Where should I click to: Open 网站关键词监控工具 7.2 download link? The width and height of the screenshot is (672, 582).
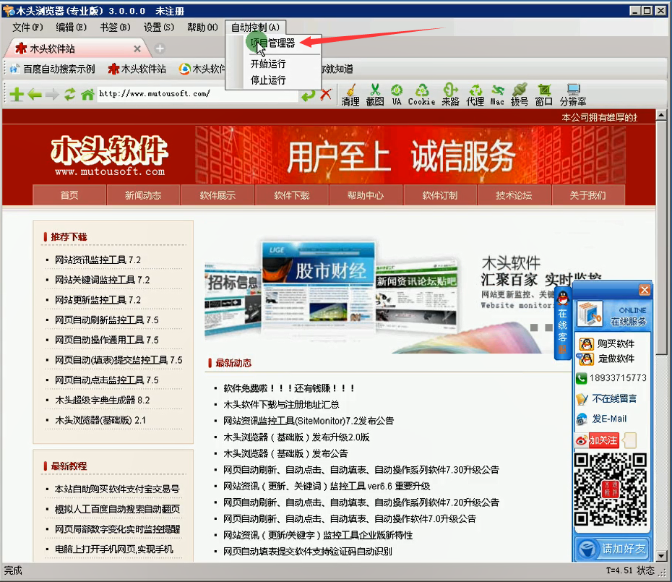click(x=103, y=280)
